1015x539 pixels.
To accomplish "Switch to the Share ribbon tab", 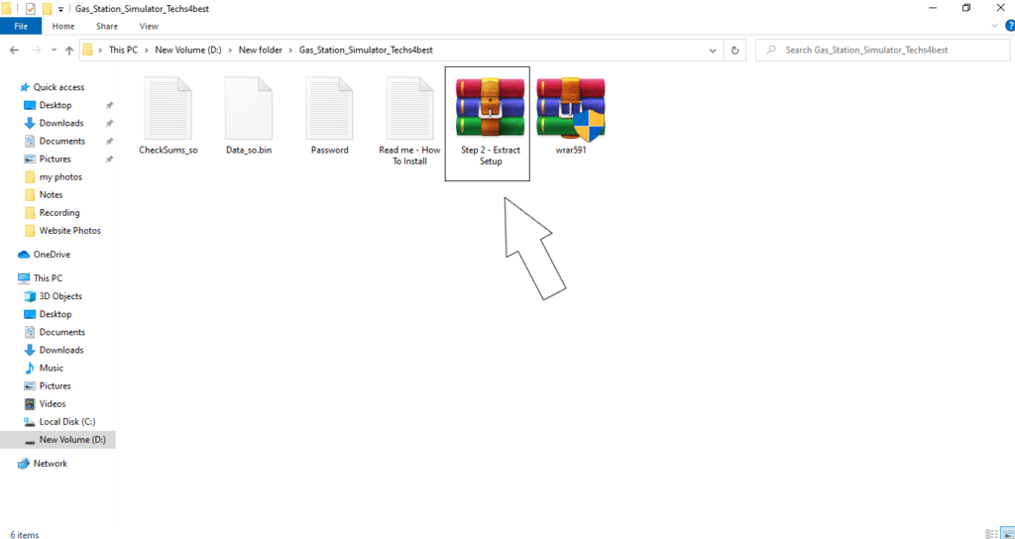I will 107,27.
